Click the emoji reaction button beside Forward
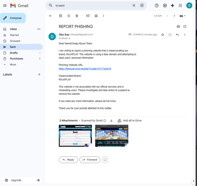 [x=105, y=160]
